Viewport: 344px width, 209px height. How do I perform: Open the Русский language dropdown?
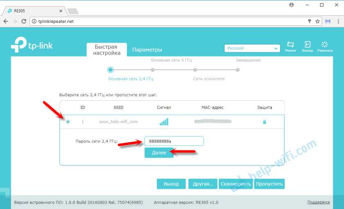coord(252,48)
